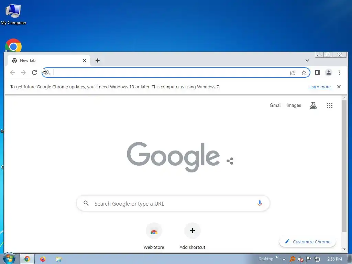Screen dimensions: 352x264
Task: Toggle the Chrome side panel
Action: click(x=317, y=73)
